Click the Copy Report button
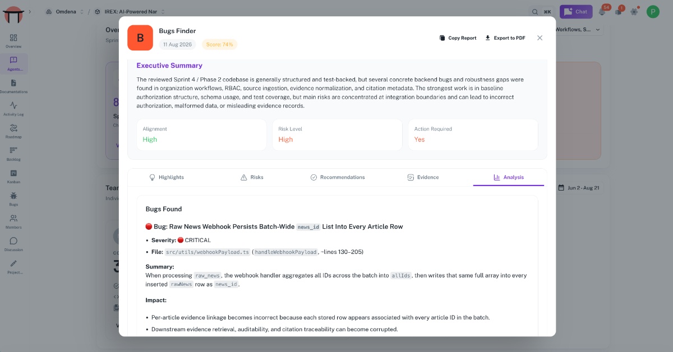The width and height of the screenshot is (673, 352). click(x=458, y=38)
